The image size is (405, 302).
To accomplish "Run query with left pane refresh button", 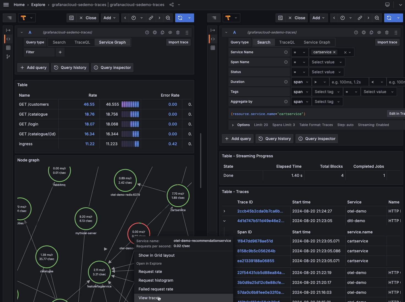I will [180, 18].
